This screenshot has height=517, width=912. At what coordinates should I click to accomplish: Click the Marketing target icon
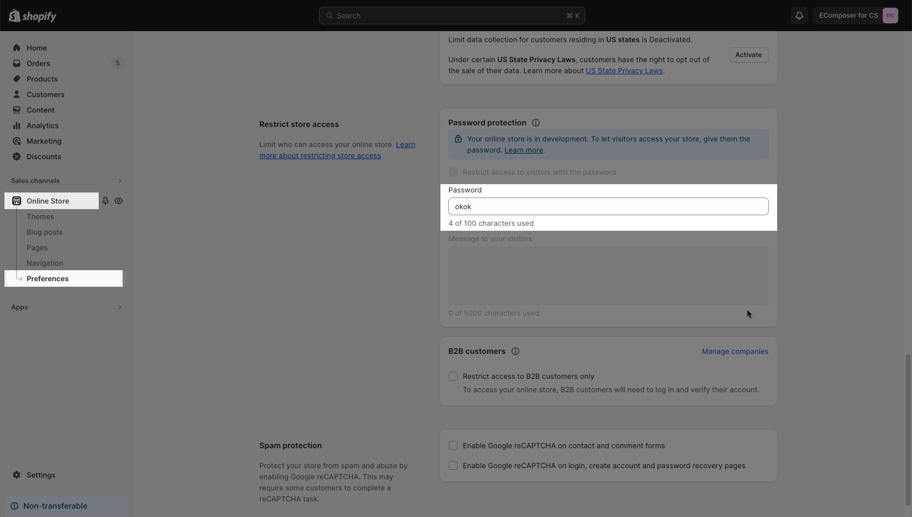coord(17,141)
